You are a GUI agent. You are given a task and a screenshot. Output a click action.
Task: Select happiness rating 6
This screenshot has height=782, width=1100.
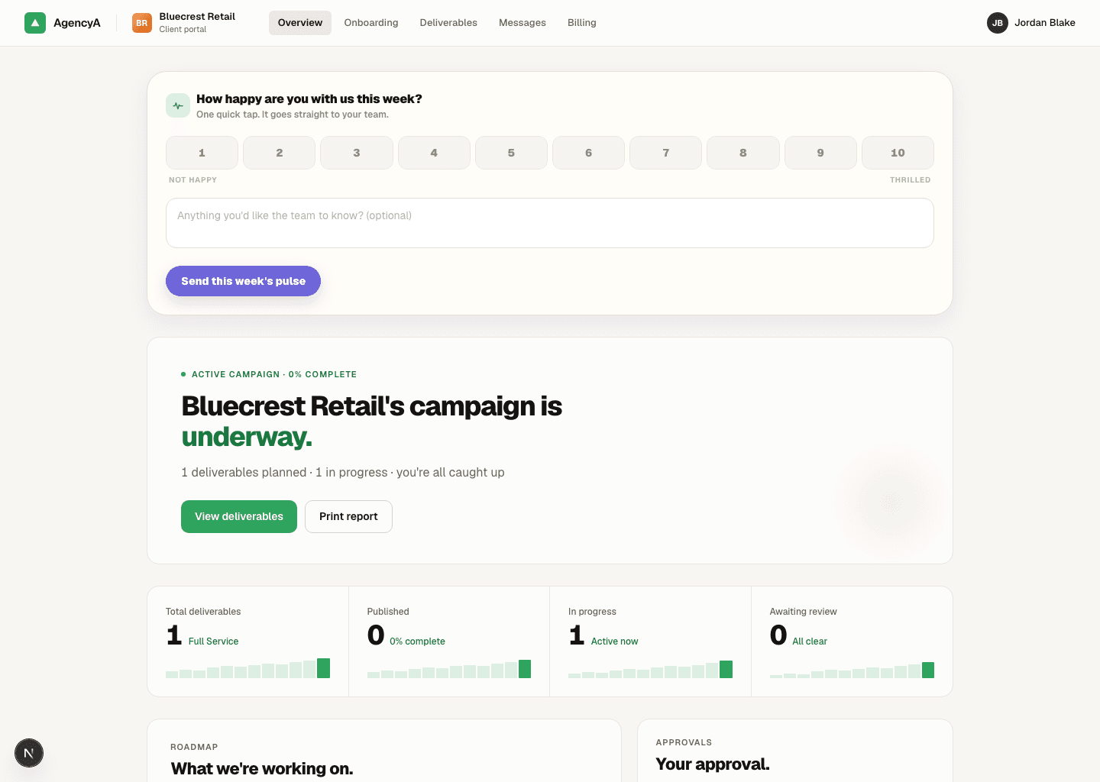click(588, 153)
